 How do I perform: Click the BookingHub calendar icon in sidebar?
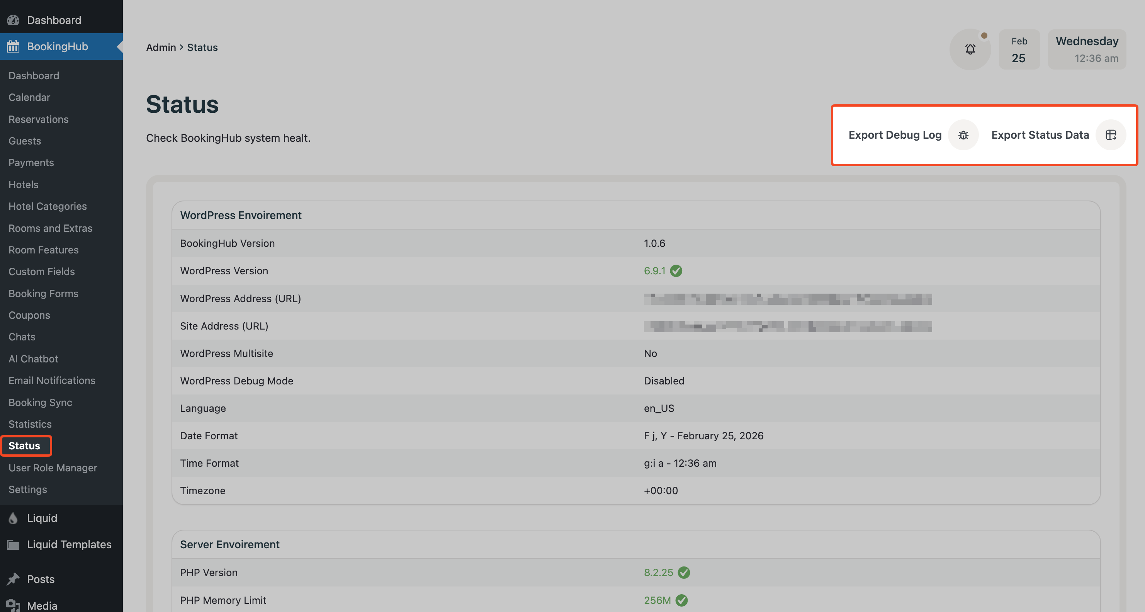click(x=14, y=46)
